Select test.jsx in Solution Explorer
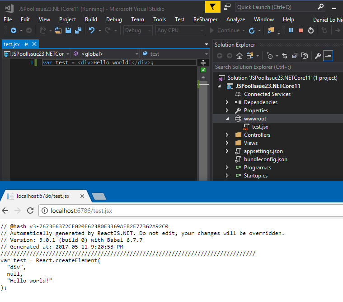This screenshot has height=302, width=343. (x=260, y=127)
